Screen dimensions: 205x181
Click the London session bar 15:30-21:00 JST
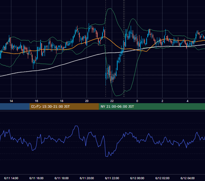[64, 106]
